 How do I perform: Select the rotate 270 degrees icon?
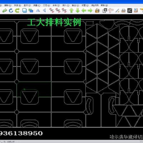pos(64,10)
